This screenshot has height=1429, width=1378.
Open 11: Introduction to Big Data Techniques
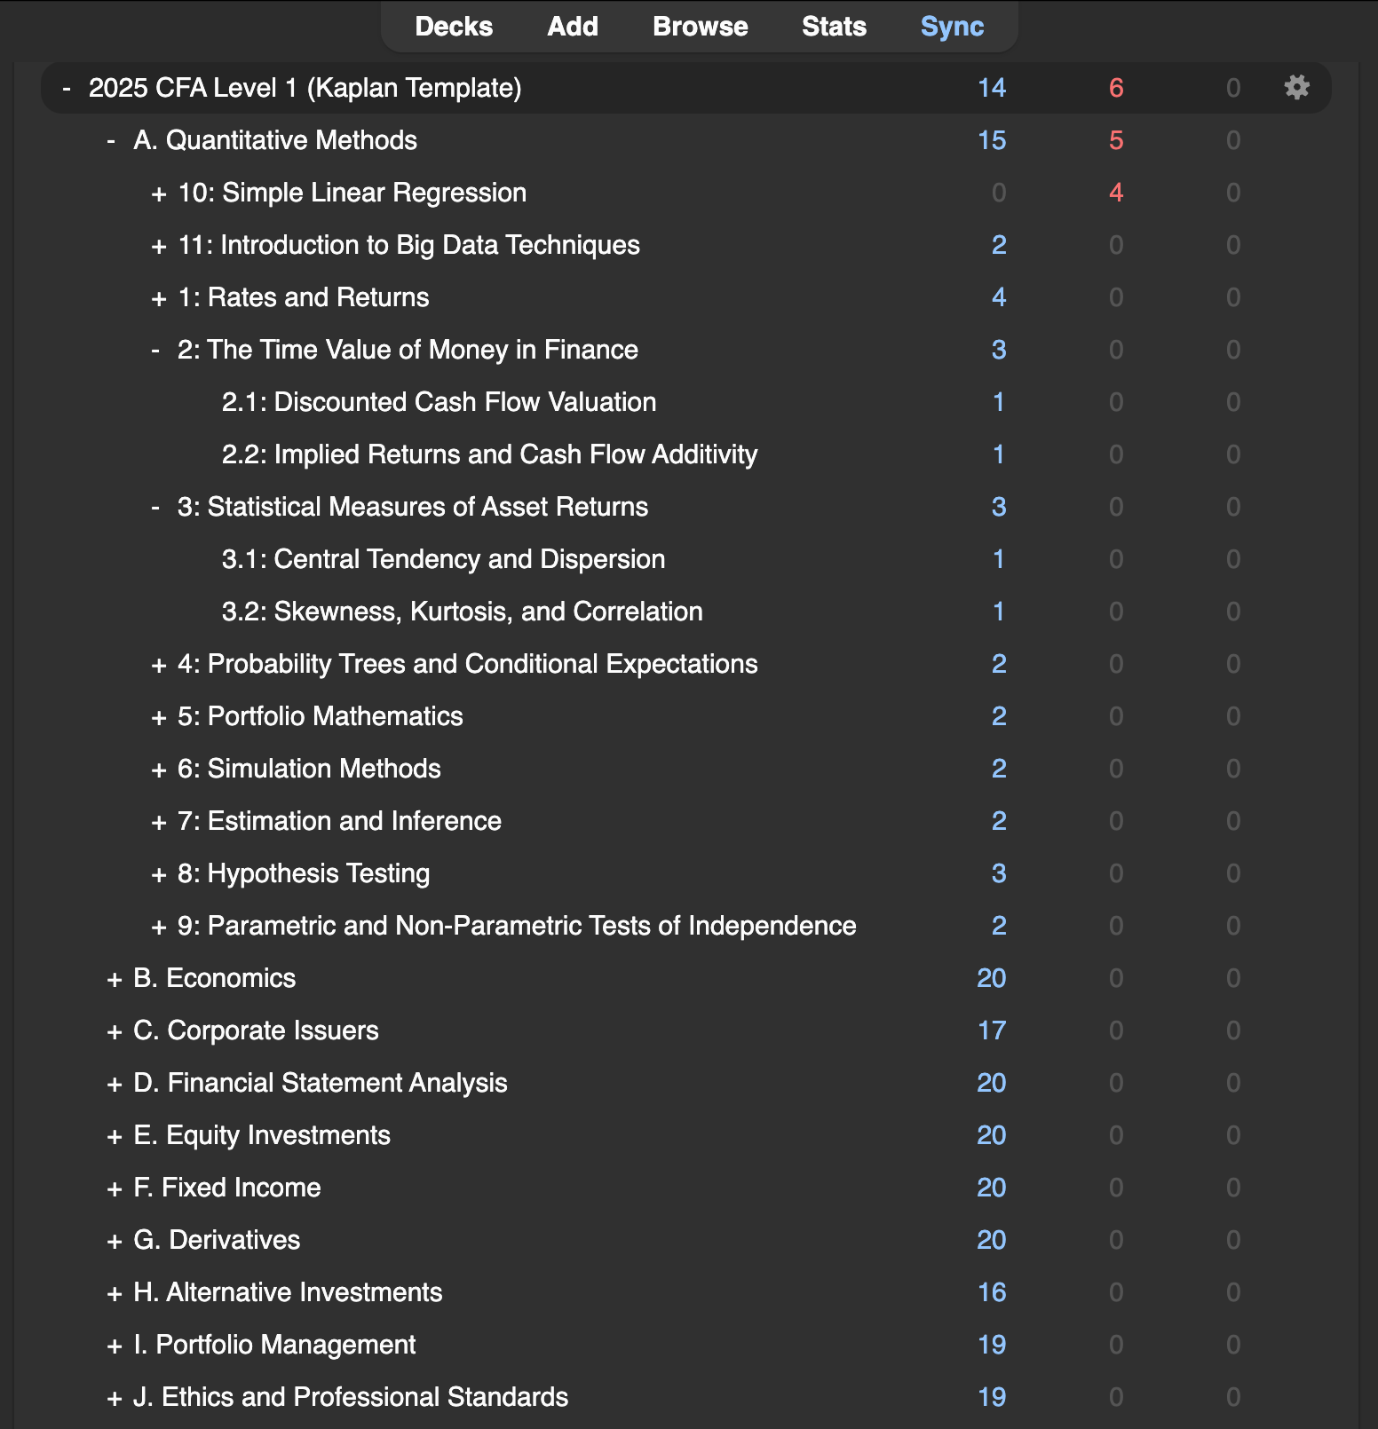click(x=408, y=245)
